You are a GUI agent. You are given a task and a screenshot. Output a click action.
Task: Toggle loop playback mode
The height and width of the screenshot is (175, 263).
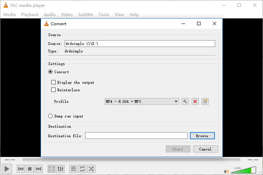click(x=82, y=169)
